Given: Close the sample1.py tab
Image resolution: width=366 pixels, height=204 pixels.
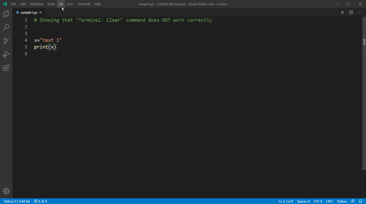Looking at the screenshot, I should [x=41, y=12].
